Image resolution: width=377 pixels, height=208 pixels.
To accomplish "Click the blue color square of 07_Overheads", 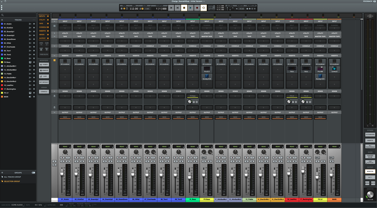I will [2, 47].
